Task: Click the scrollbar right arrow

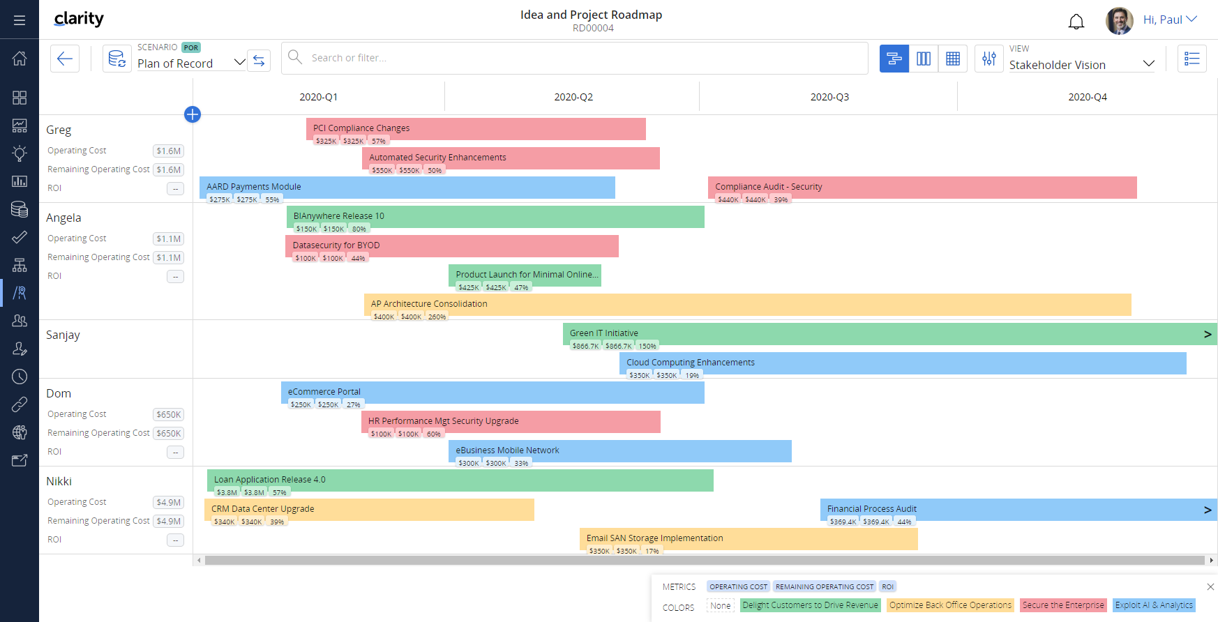Action: [1212, 560]
